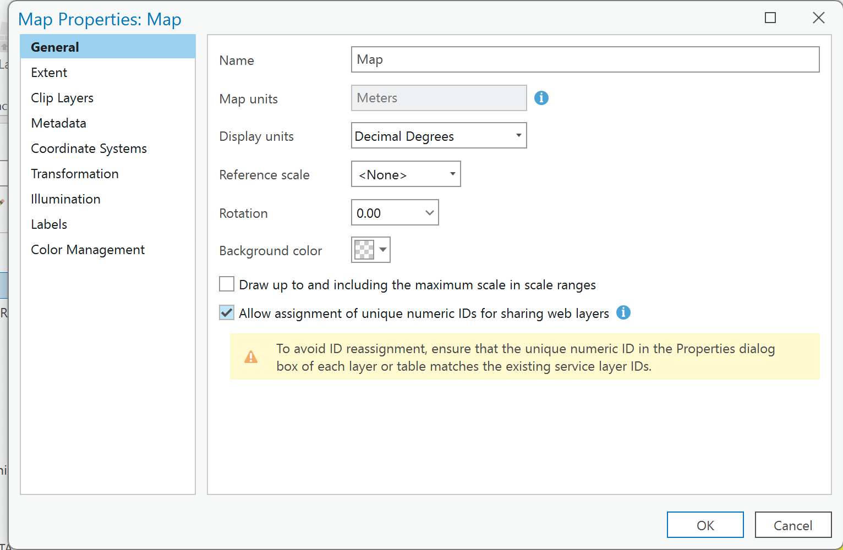Switch to the Extent tab
The height and width of the screenshot is (550, 843).
[49, 73]
